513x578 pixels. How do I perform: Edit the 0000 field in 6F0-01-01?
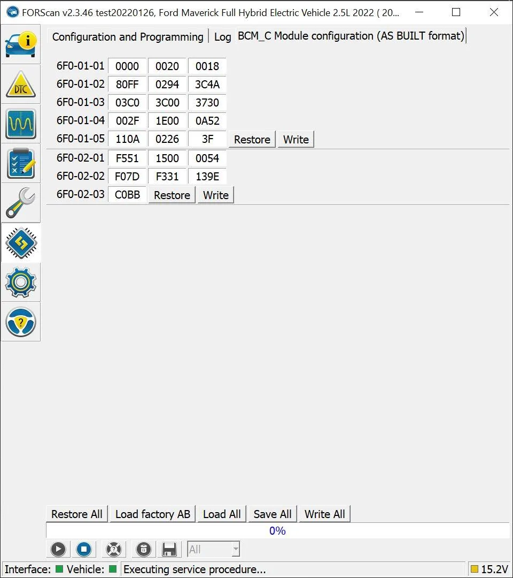point(127,66)
